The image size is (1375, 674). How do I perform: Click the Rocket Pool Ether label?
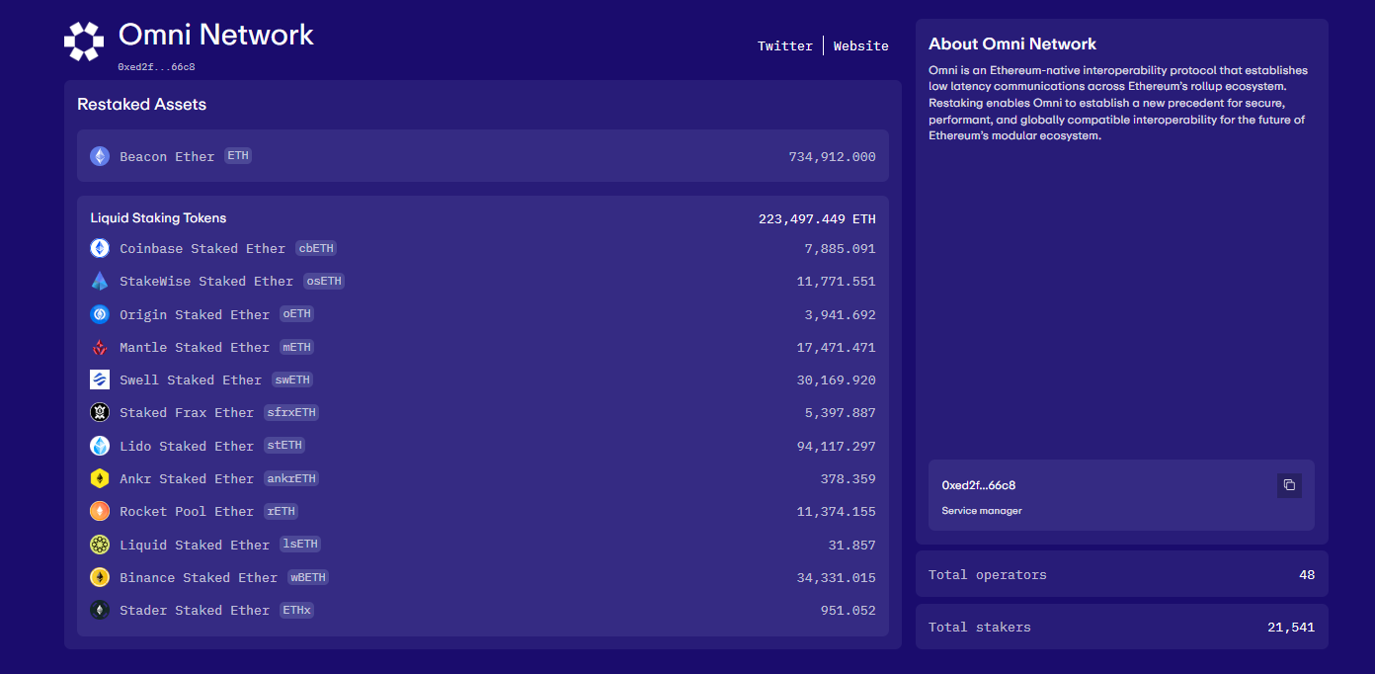(187, 511)
